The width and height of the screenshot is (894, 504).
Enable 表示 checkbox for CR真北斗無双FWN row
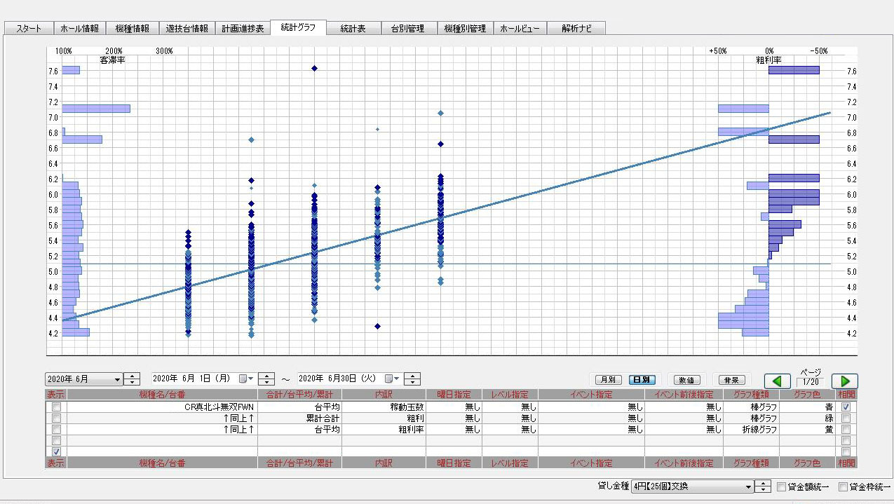pyautogui.click(x=56, y=407)
